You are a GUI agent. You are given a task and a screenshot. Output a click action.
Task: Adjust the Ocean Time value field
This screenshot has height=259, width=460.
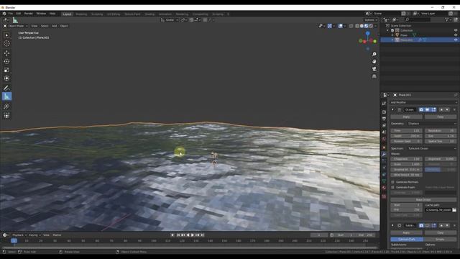406,131
